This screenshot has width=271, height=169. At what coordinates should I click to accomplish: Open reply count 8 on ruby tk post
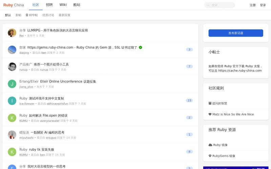(x=189, y=151)
